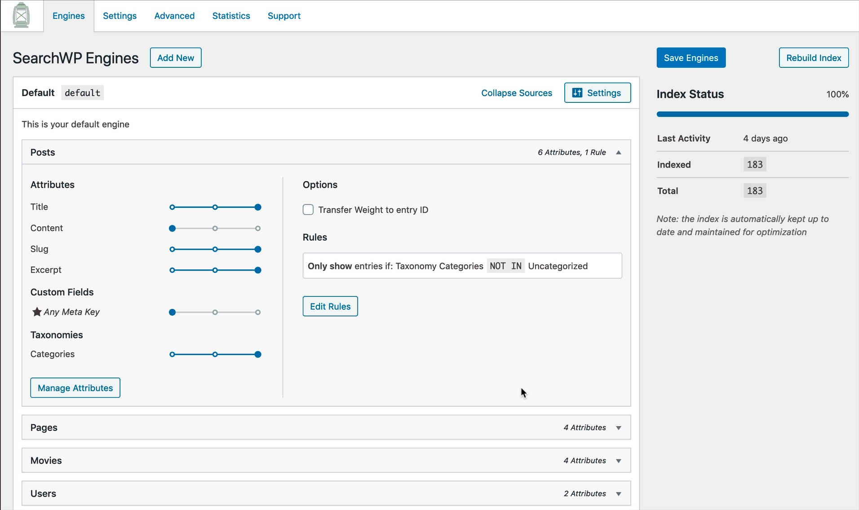Click the '6 Attributes, 1 Rule' summary text

point(572,152)
